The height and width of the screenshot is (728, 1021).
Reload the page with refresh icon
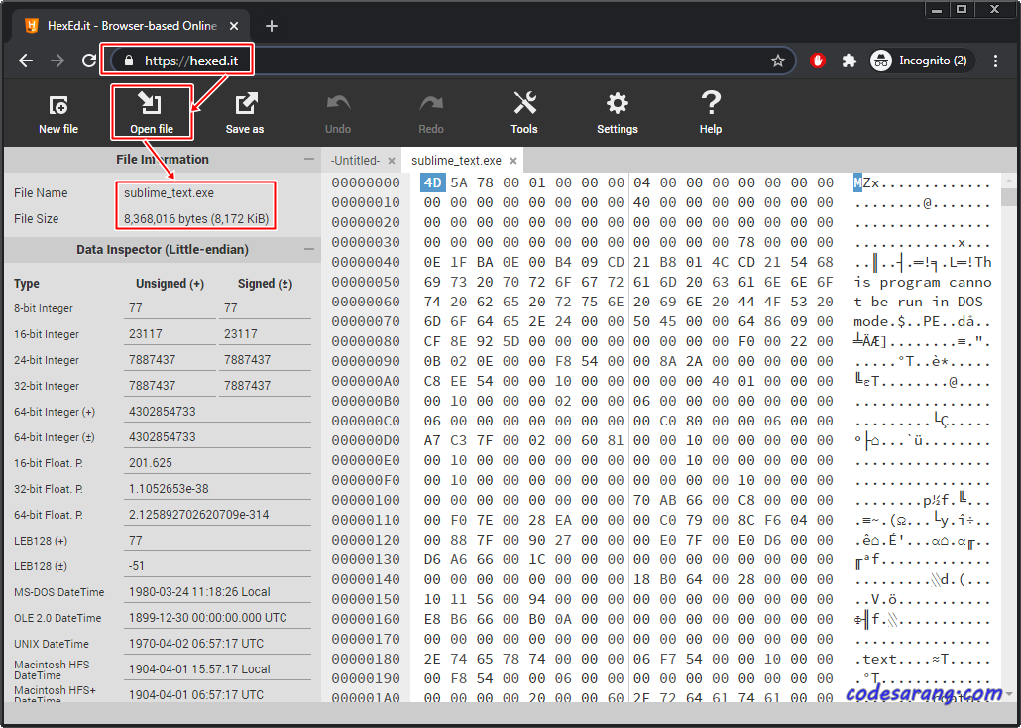pyautogui.click(x=88, y=61)
